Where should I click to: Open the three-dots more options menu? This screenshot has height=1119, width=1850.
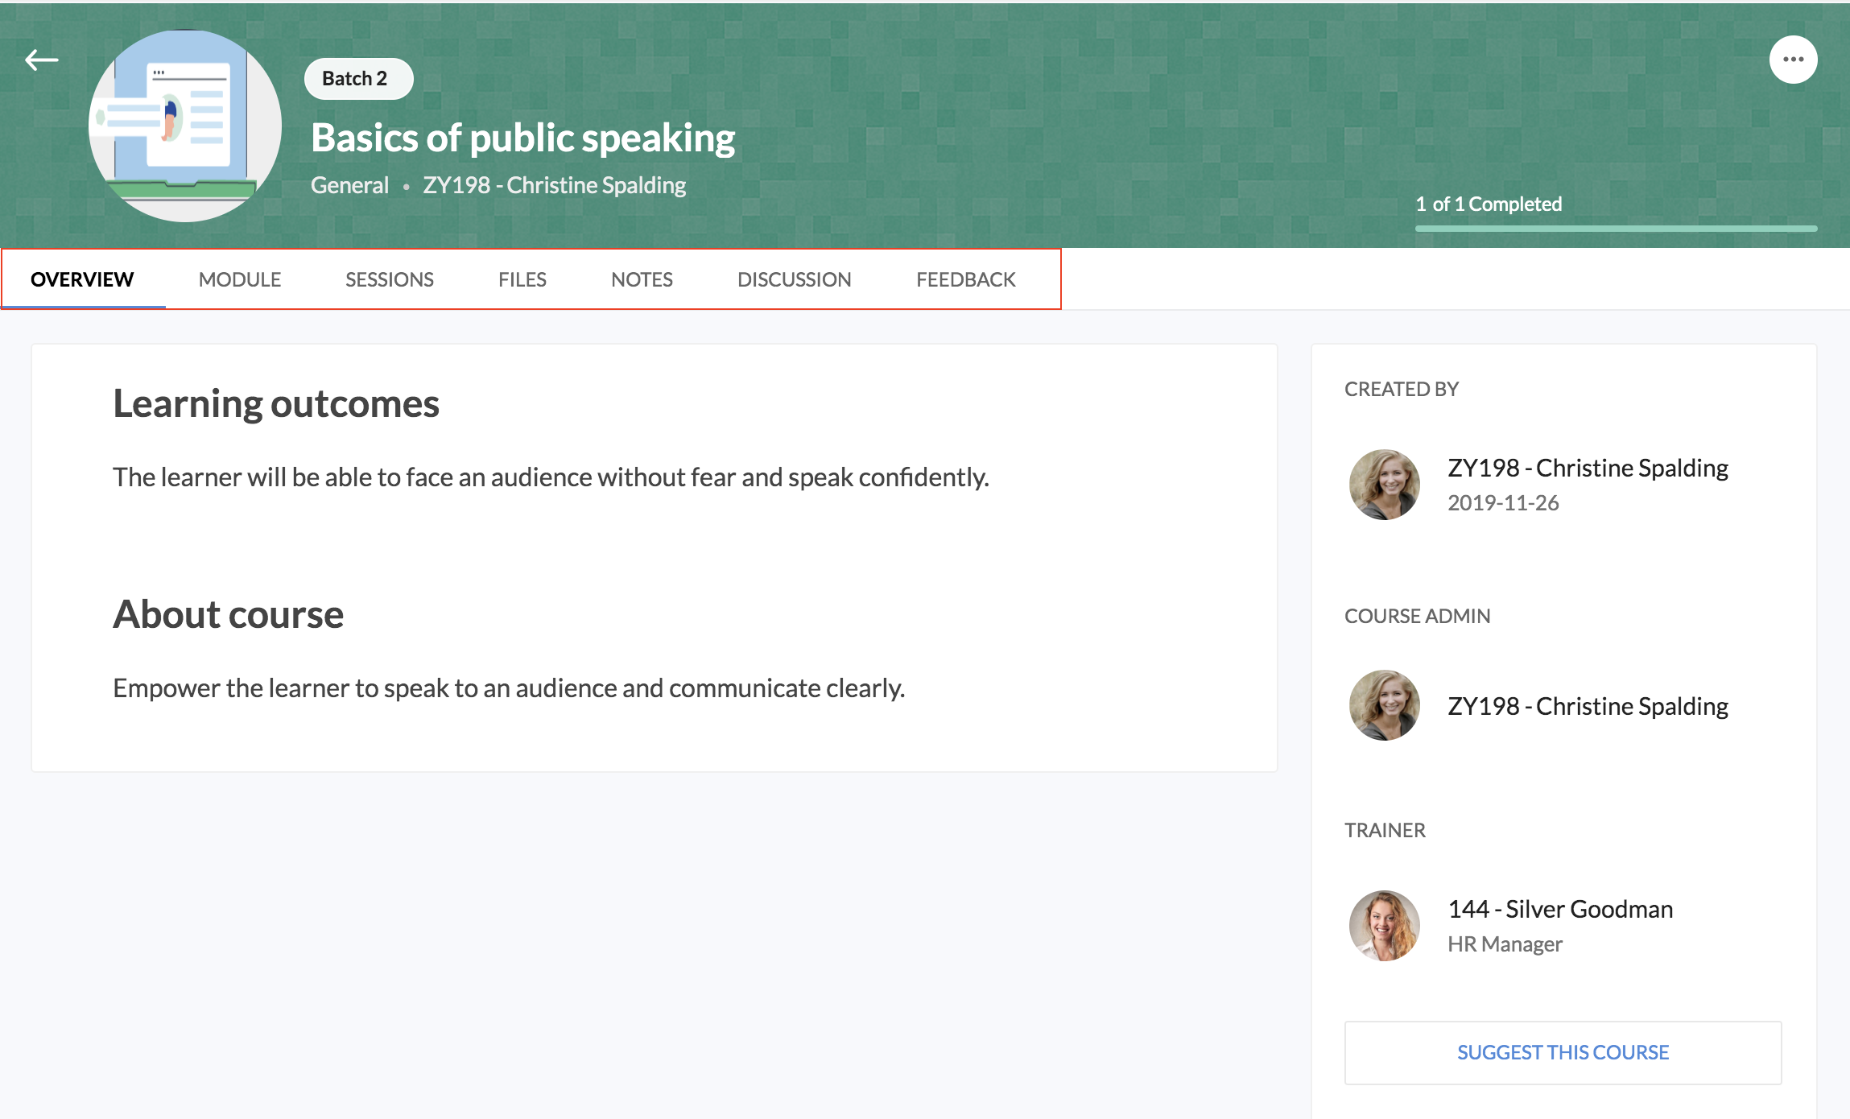[x=1793, y=60]
